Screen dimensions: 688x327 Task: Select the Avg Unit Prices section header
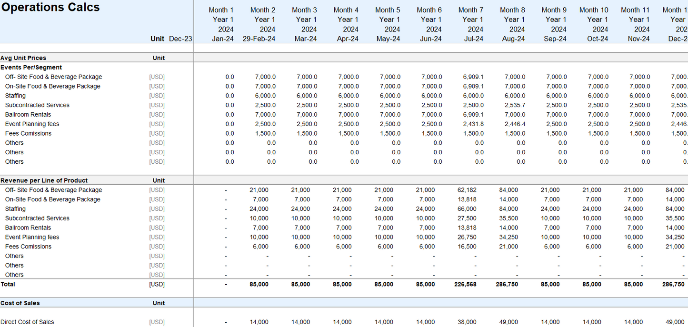click(23, 58)
